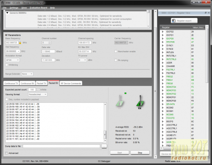Expand the MCSM0 register row
The height and width of the screenshot is (165, 212).
(x=163, y=114)
